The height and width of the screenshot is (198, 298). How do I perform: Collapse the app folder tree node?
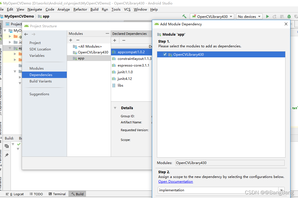point(10,48)
